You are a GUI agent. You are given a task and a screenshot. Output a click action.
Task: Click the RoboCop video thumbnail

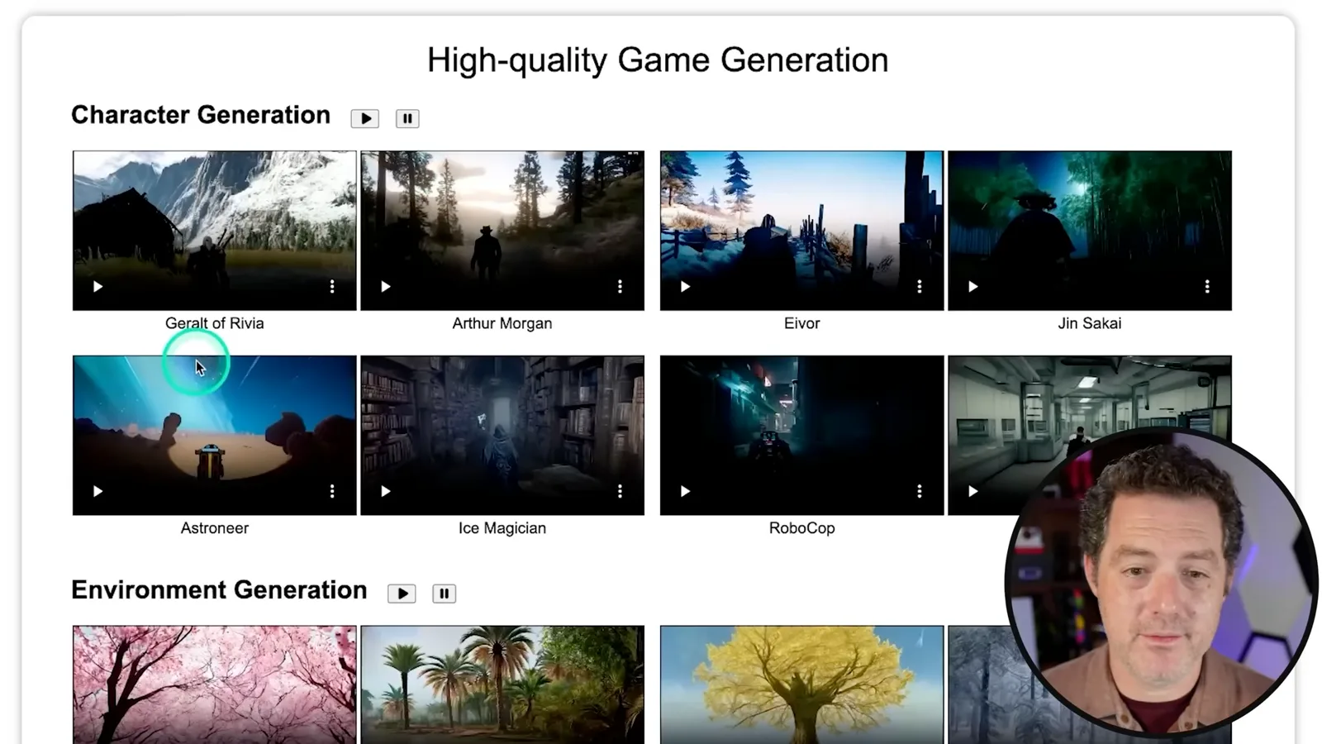(802, 436)
